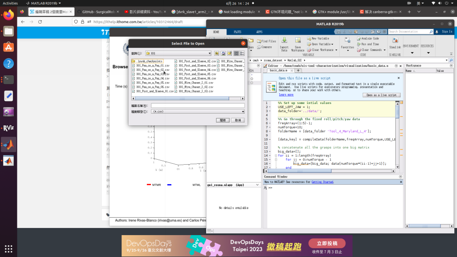Start Run and Time profiler

click(368, 44)
